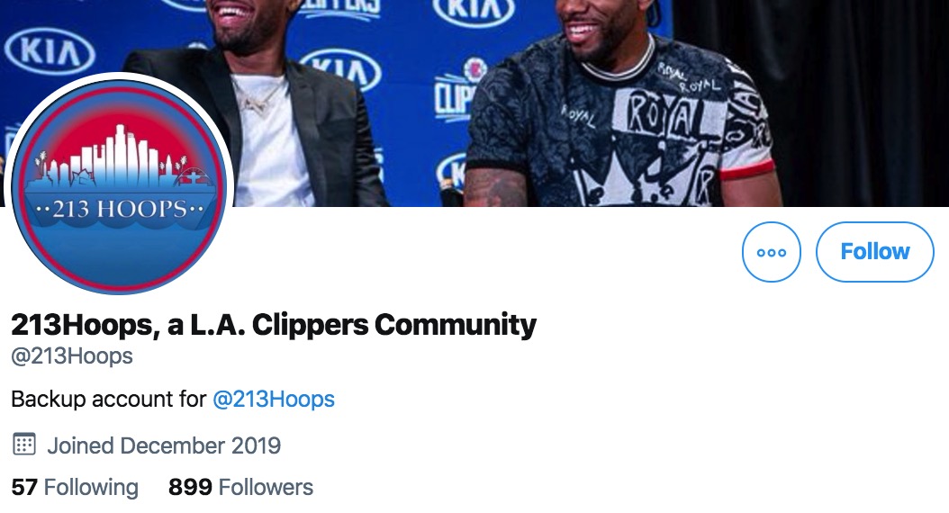949x513 pixels.
Task: Open the 213 Hoops profile picture
Action: pyautogui.click(x=119, y=184)
